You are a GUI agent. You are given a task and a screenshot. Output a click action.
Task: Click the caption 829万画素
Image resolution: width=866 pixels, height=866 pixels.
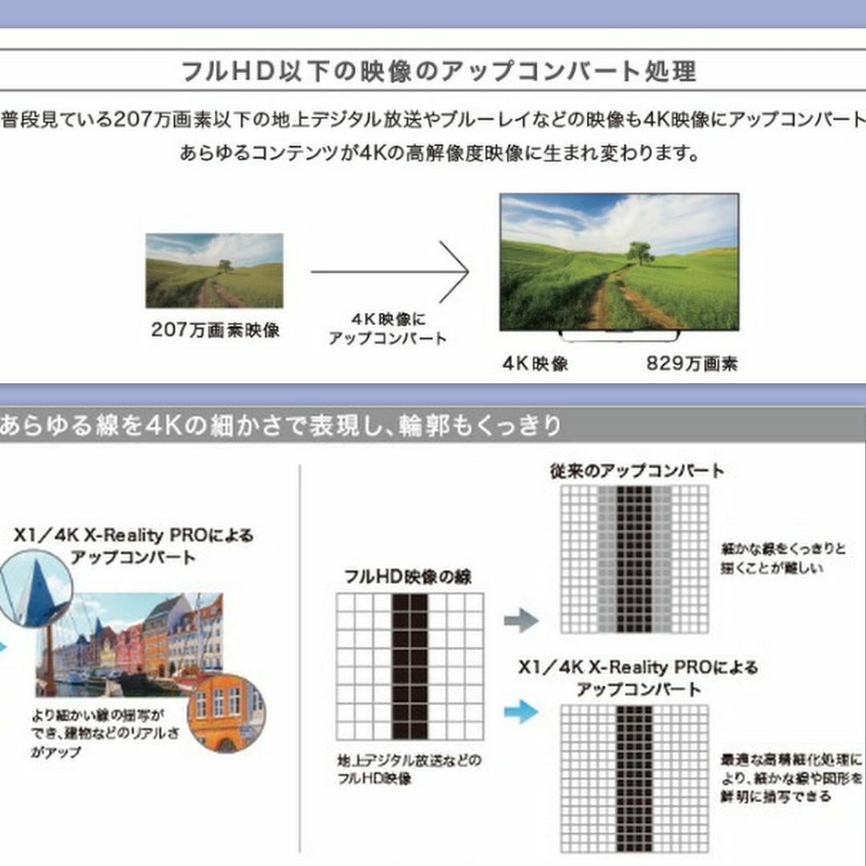(692, 363)
